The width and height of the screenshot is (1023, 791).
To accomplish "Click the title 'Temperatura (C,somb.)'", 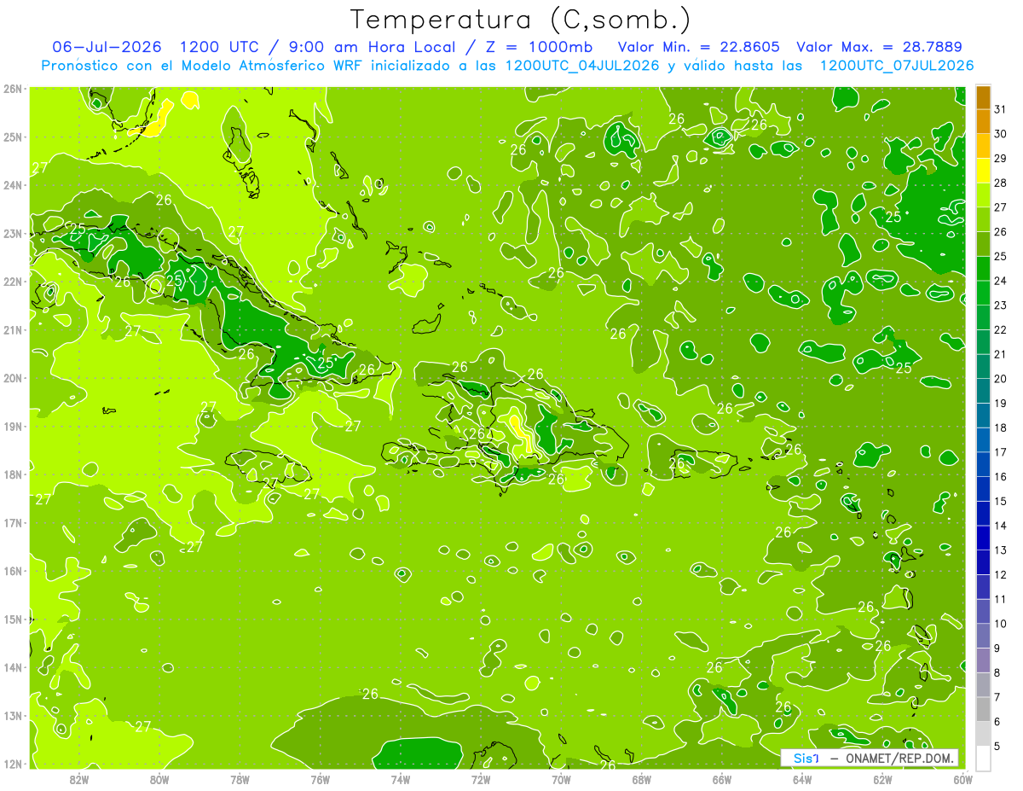I will click(x=521, y=20).
